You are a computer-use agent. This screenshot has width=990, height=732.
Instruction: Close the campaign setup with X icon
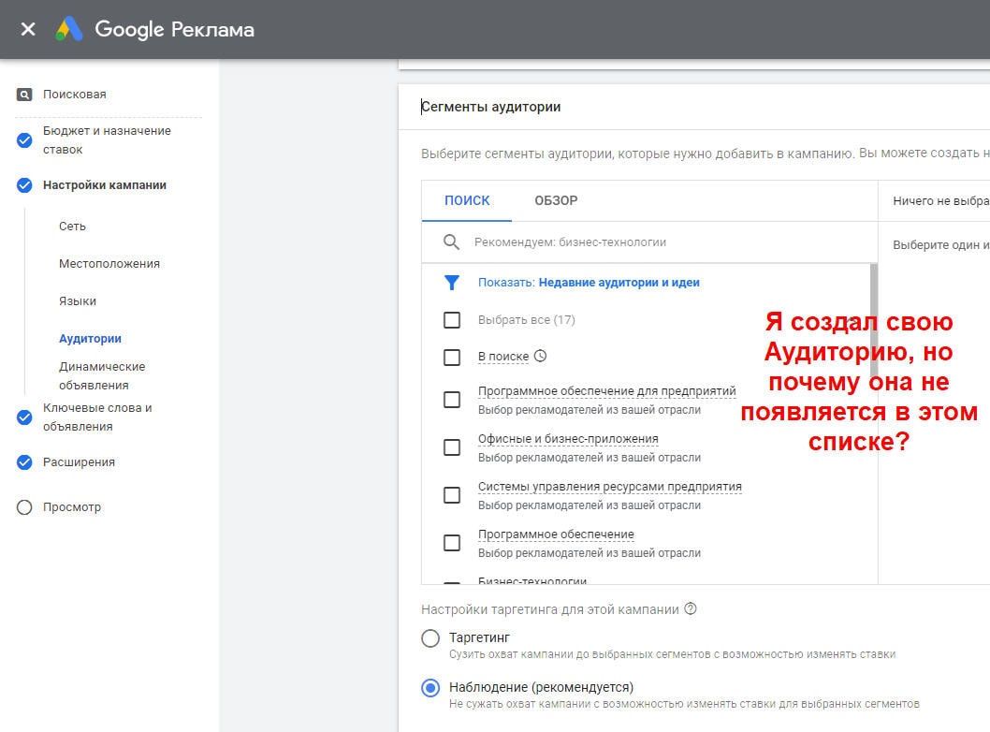pos(28,29)
